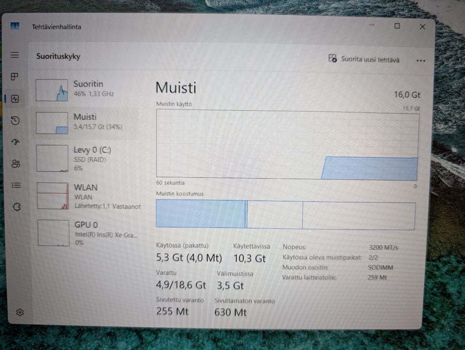Open the Details list icon
This screenshot has width=465, height=350.
tap(16, 185)
